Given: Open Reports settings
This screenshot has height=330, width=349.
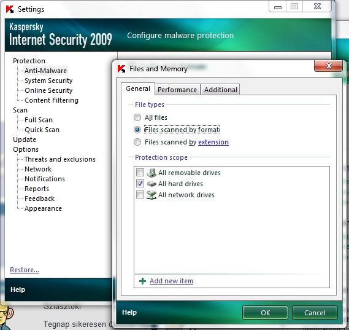Looking at the screenshot, I should click(37, 189).
